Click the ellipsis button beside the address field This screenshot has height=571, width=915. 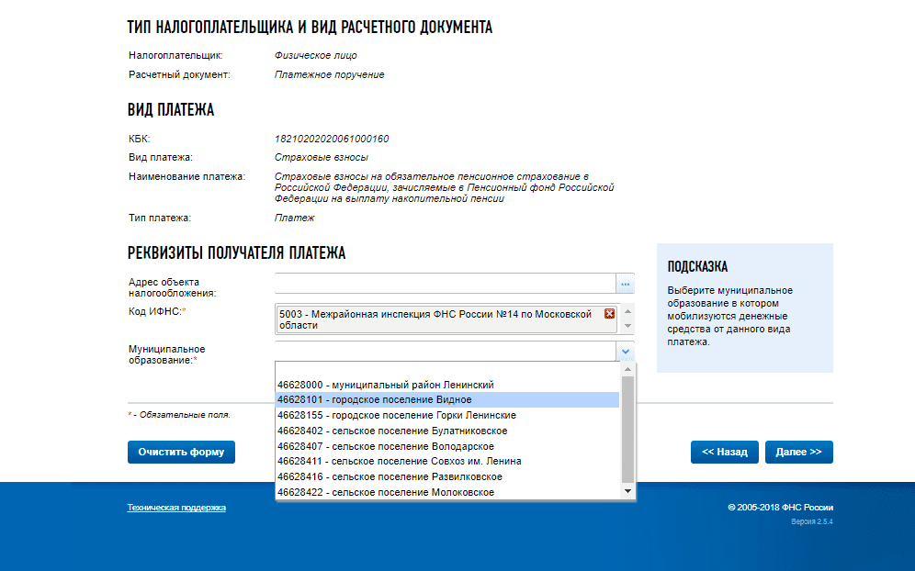625,285
